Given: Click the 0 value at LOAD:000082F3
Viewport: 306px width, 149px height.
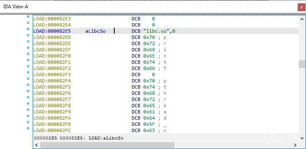Looking at the screenshot, I should [153, 74].
